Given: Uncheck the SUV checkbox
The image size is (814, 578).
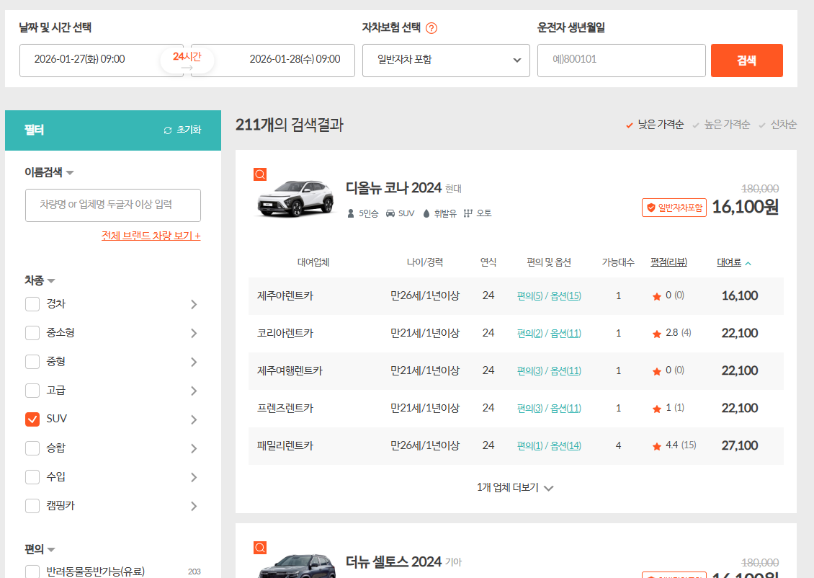Looking at the screenshot, I should (x=32, y=419).
